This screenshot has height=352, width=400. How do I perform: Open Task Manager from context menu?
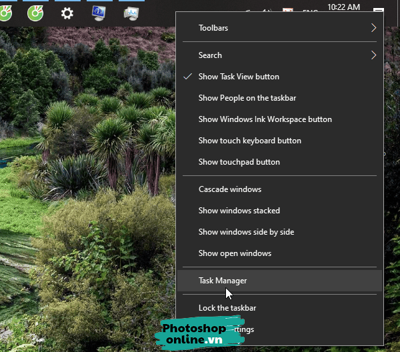[x=223, y=281]
